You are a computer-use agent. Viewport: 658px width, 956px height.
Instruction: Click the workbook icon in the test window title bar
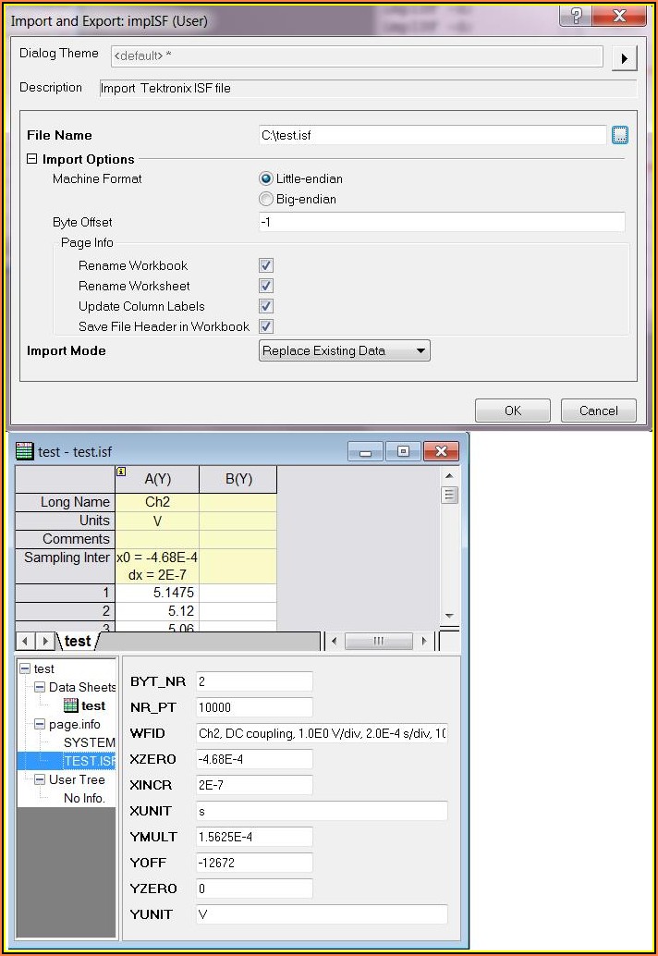(25, 451)
